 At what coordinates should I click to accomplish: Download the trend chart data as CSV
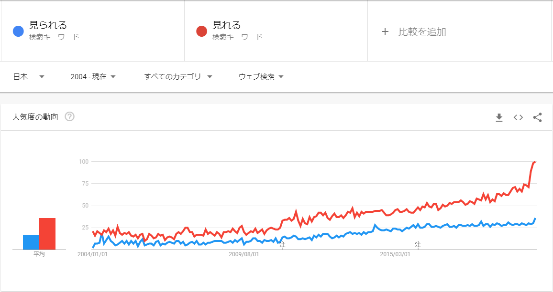tap(499, 117)
